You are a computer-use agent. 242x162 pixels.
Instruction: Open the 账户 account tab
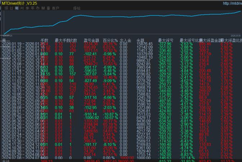(56, 8)
